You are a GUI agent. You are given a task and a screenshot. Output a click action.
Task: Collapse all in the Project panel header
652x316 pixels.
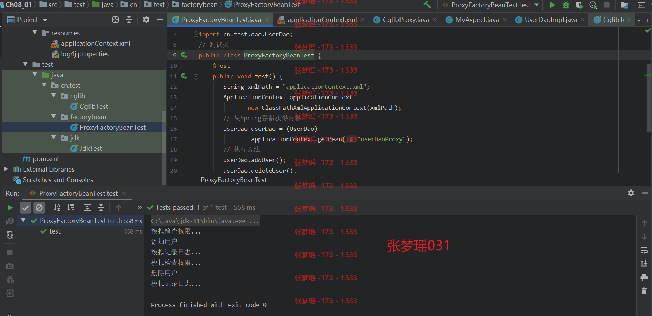(x=129, y=20)
